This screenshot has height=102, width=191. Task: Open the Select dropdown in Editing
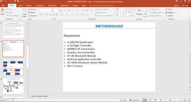tap(170, 16)
